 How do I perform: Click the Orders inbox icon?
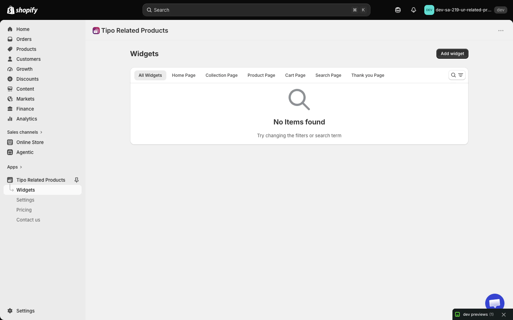(10, 39)
